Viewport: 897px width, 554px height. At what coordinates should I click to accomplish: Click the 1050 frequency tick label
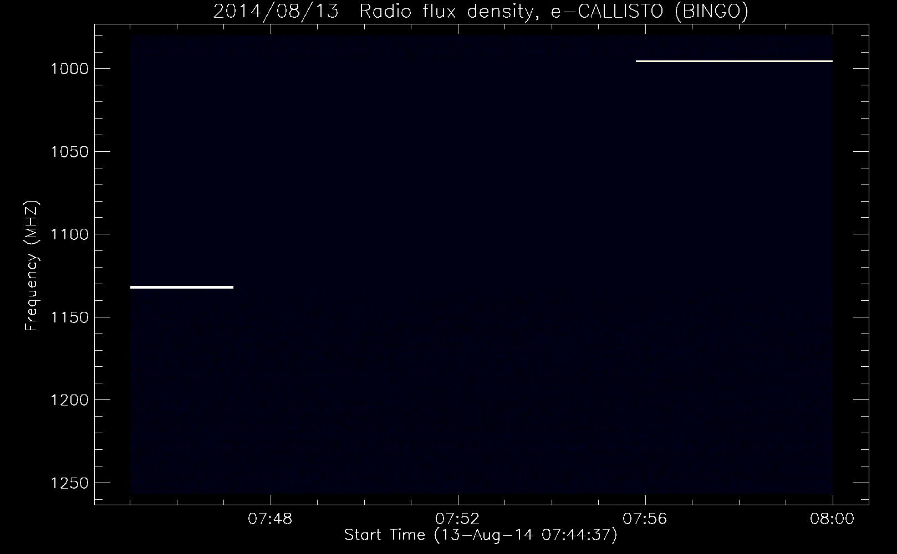(x=70, y=151)
